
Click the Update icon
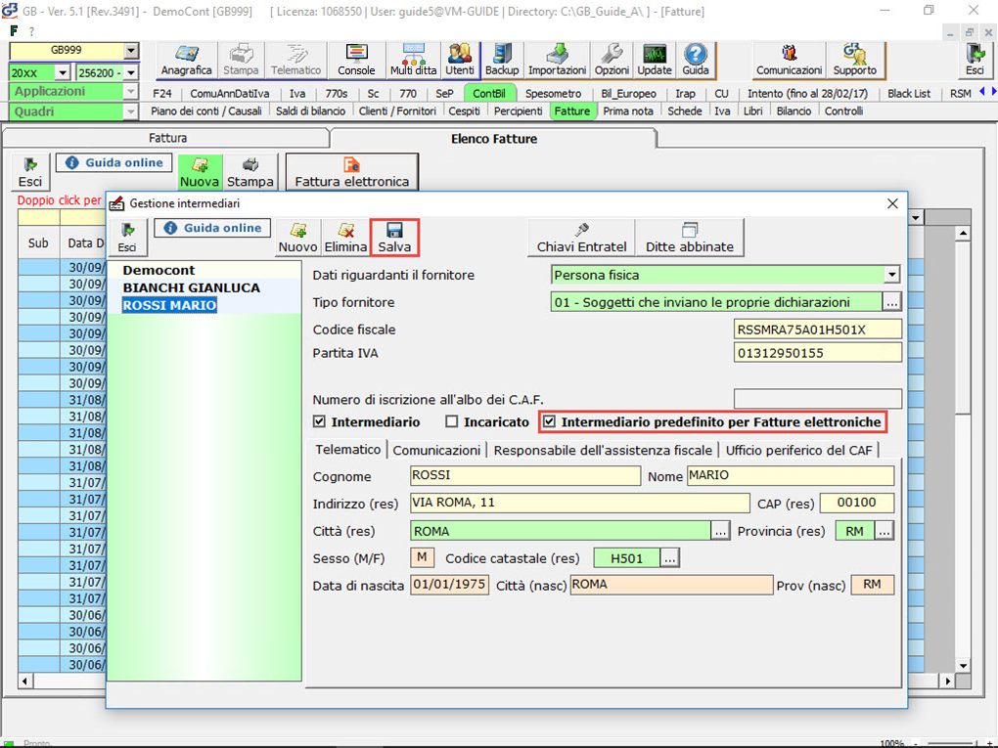[x=655, y=61]
